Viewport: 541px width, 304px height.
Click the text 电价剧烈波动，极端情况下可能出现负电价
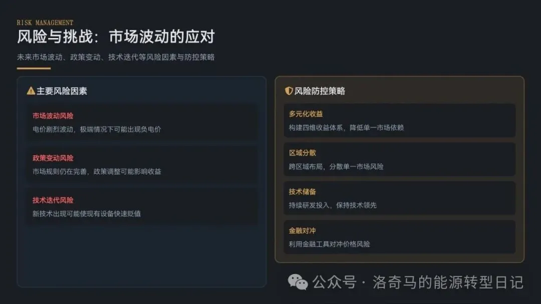[x=97, y=129]
